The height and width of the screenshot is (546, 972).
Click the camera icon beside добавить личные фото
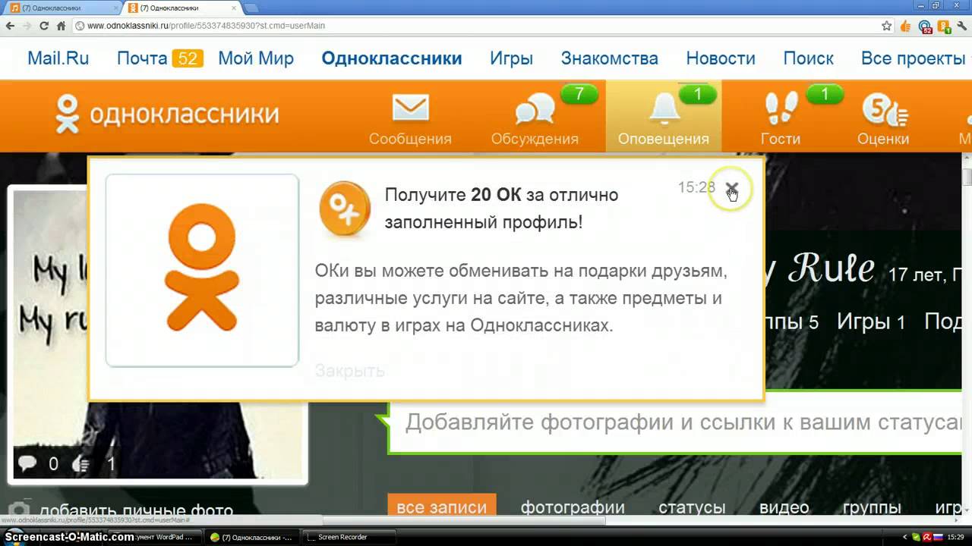19,510
